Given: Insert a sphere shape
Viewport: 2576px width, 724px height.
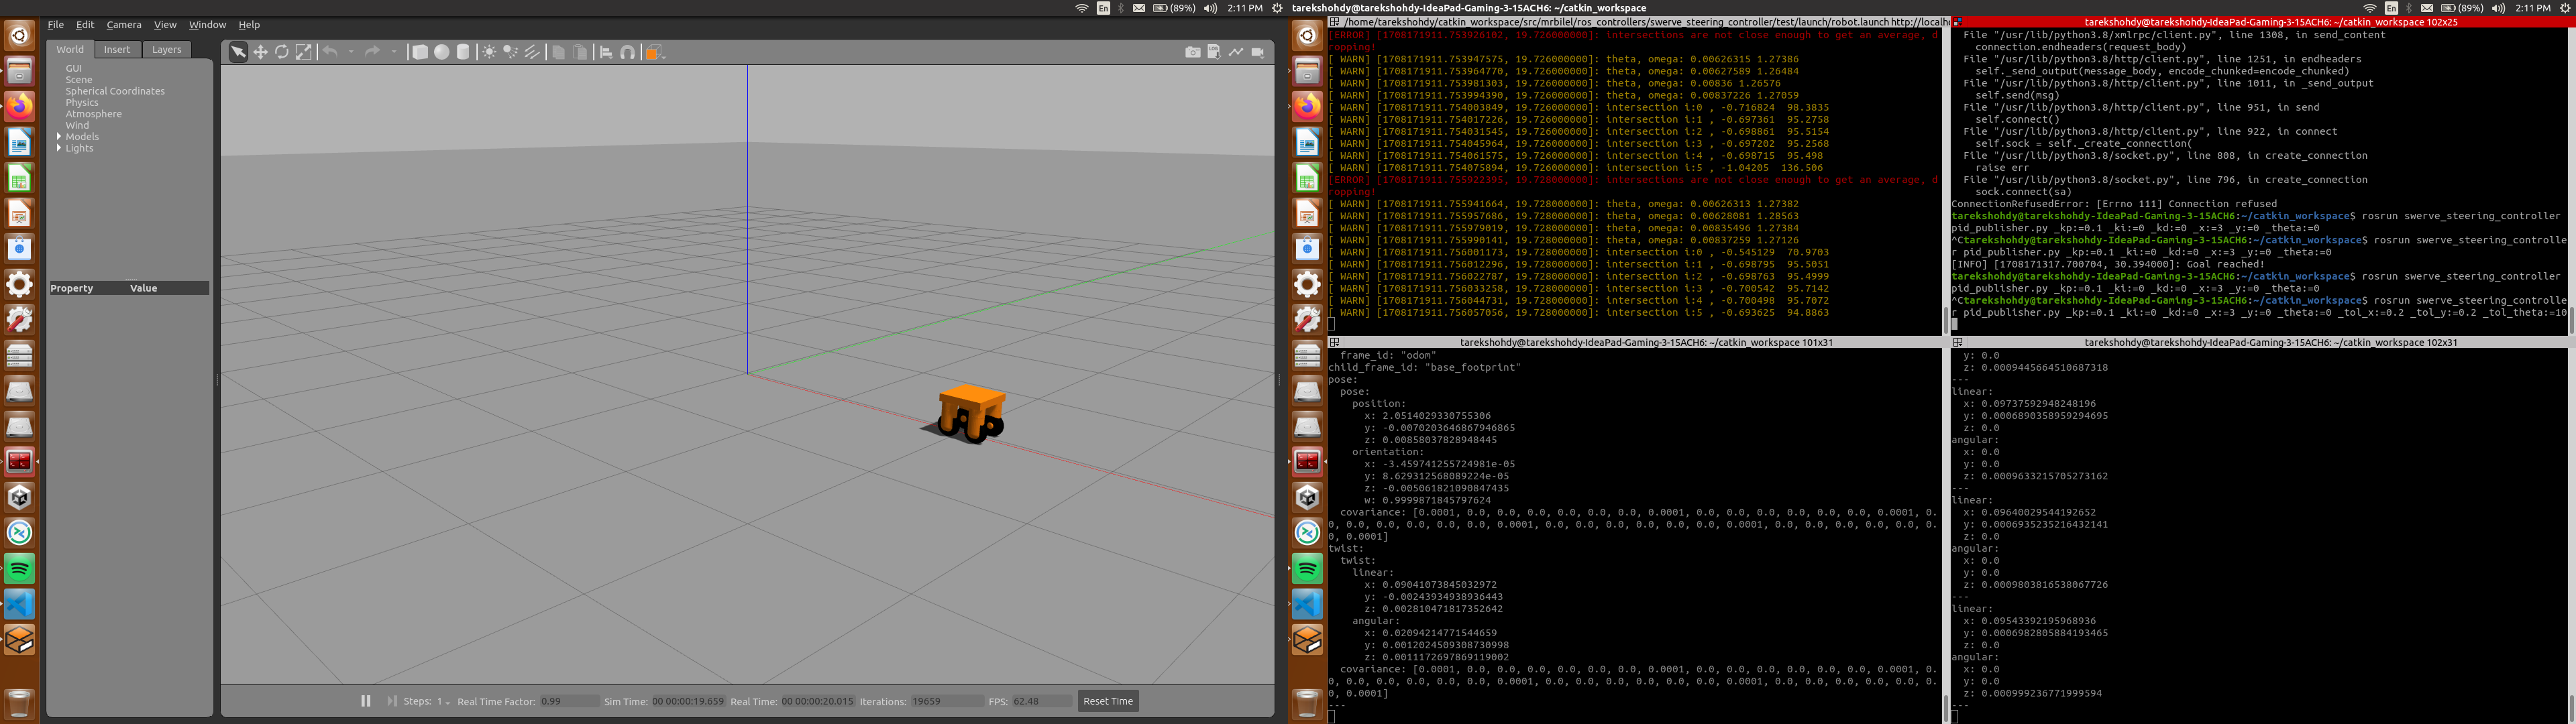Looking at the screenshot, I should pyautogui.click(x=442, y=52).
